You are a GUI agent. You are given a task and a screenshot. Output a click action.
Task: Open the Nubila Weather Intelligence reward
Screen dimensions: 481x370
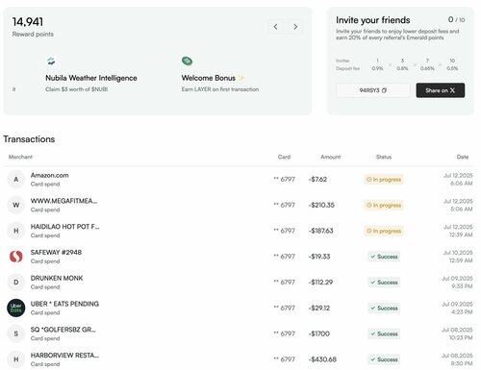(x=91, y=78)
